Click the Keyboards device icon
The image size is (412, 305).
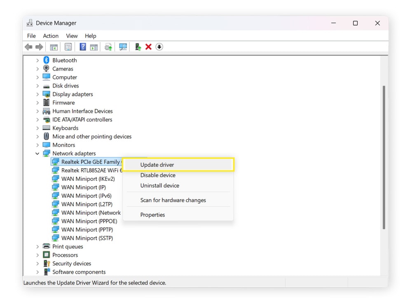(46, 128)
